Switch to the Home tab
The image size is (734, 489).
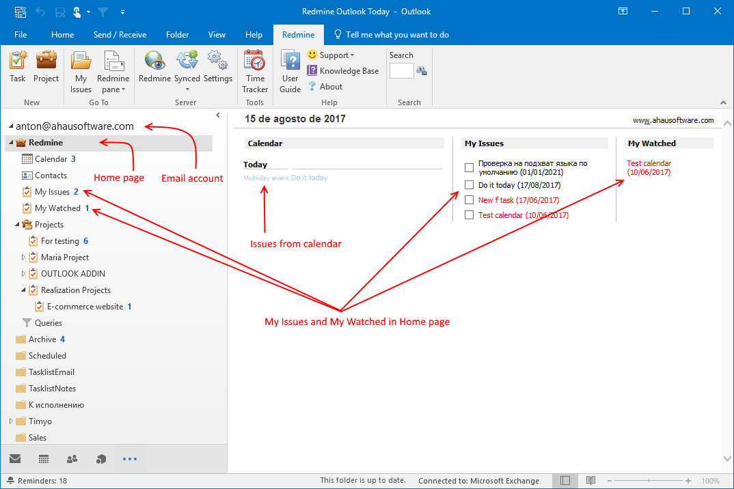[63, 35]
